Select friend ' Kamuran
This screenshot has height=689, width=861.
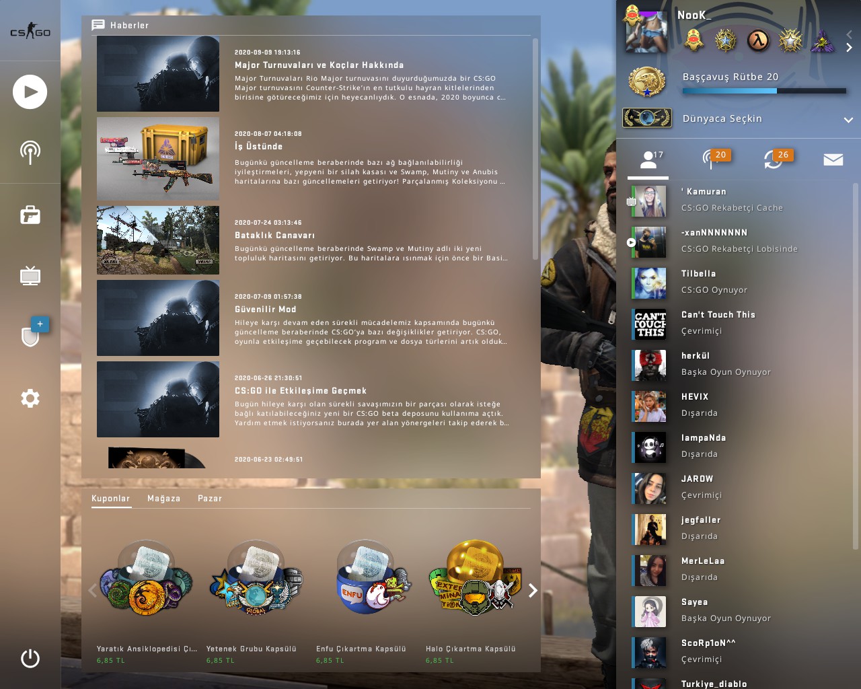(x=740, y=201)
